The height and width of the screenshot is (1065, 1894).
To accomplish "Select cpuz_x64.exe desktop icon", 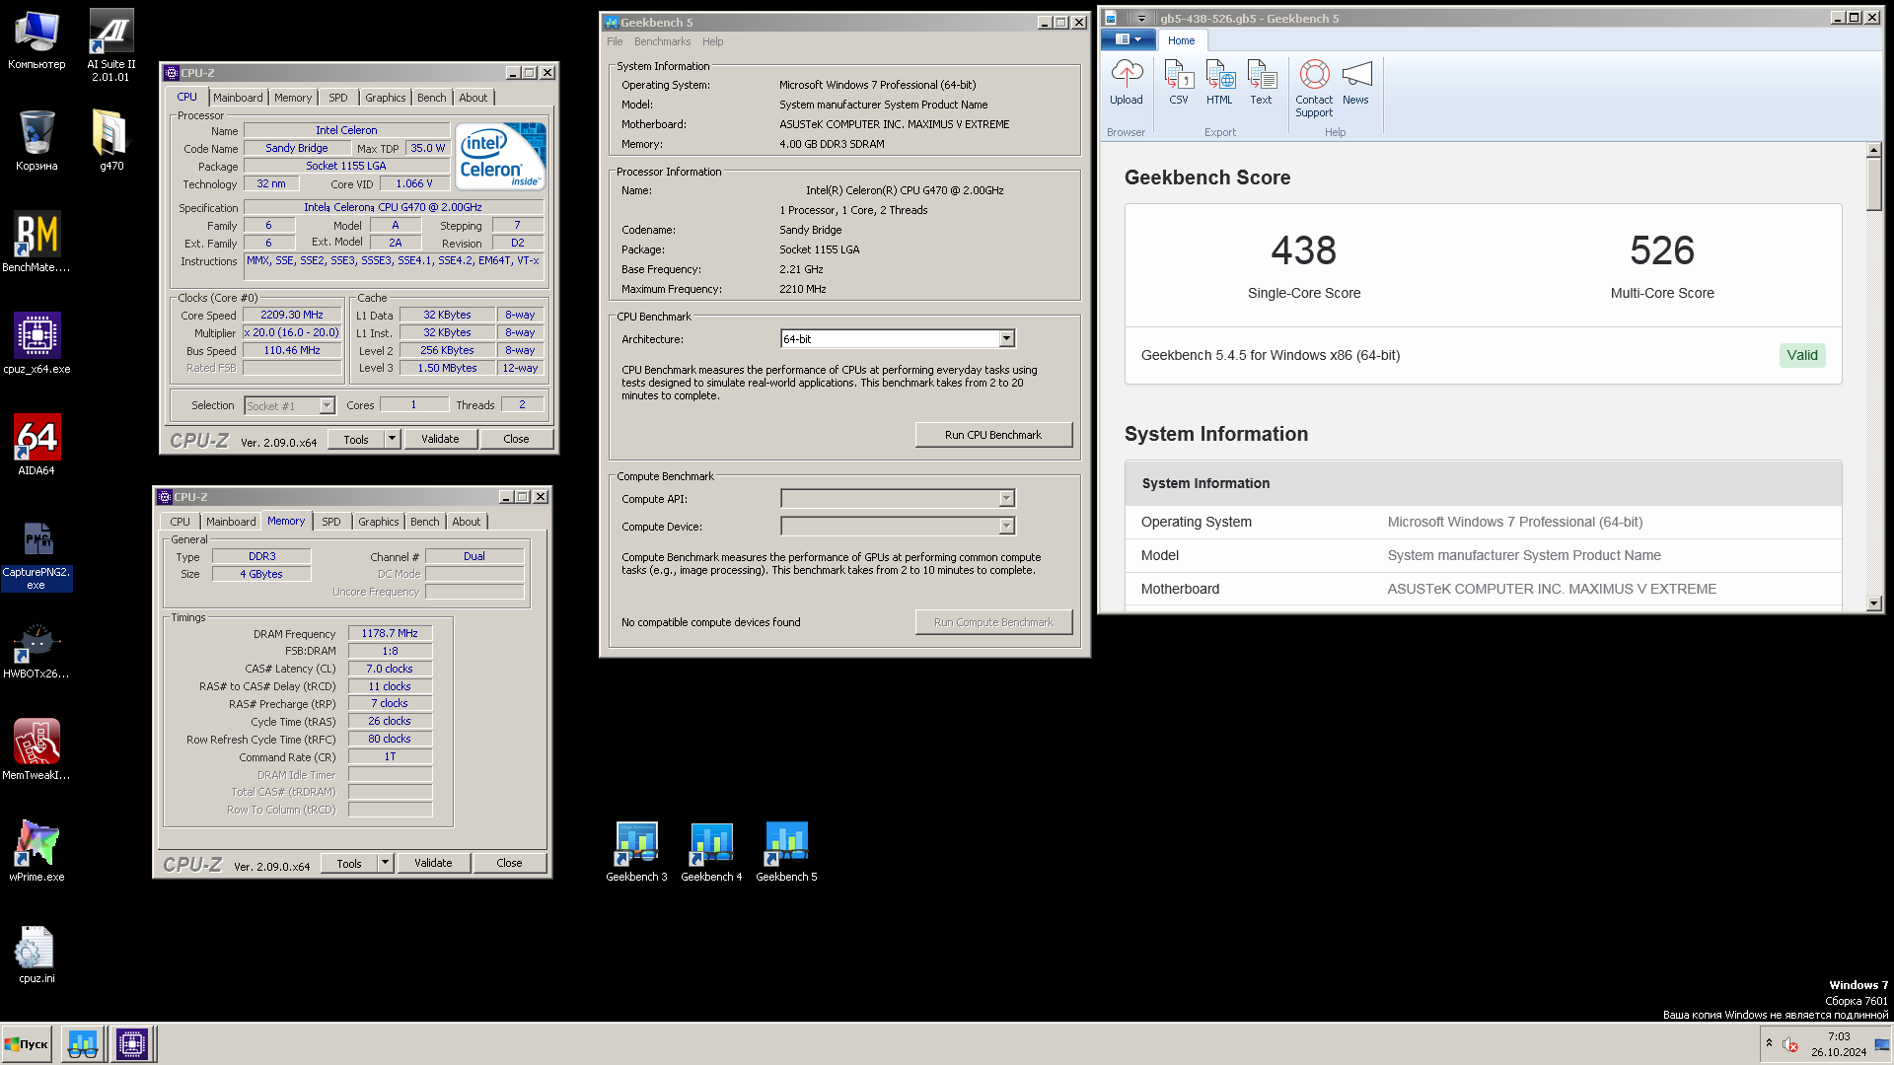I will 36,343.
